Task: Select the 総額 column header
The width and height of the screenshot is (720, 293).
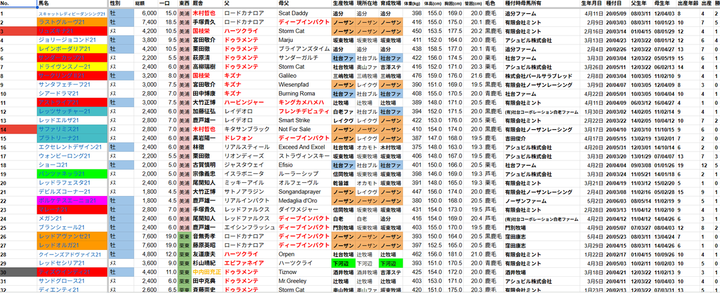Action: coord(146,4)
